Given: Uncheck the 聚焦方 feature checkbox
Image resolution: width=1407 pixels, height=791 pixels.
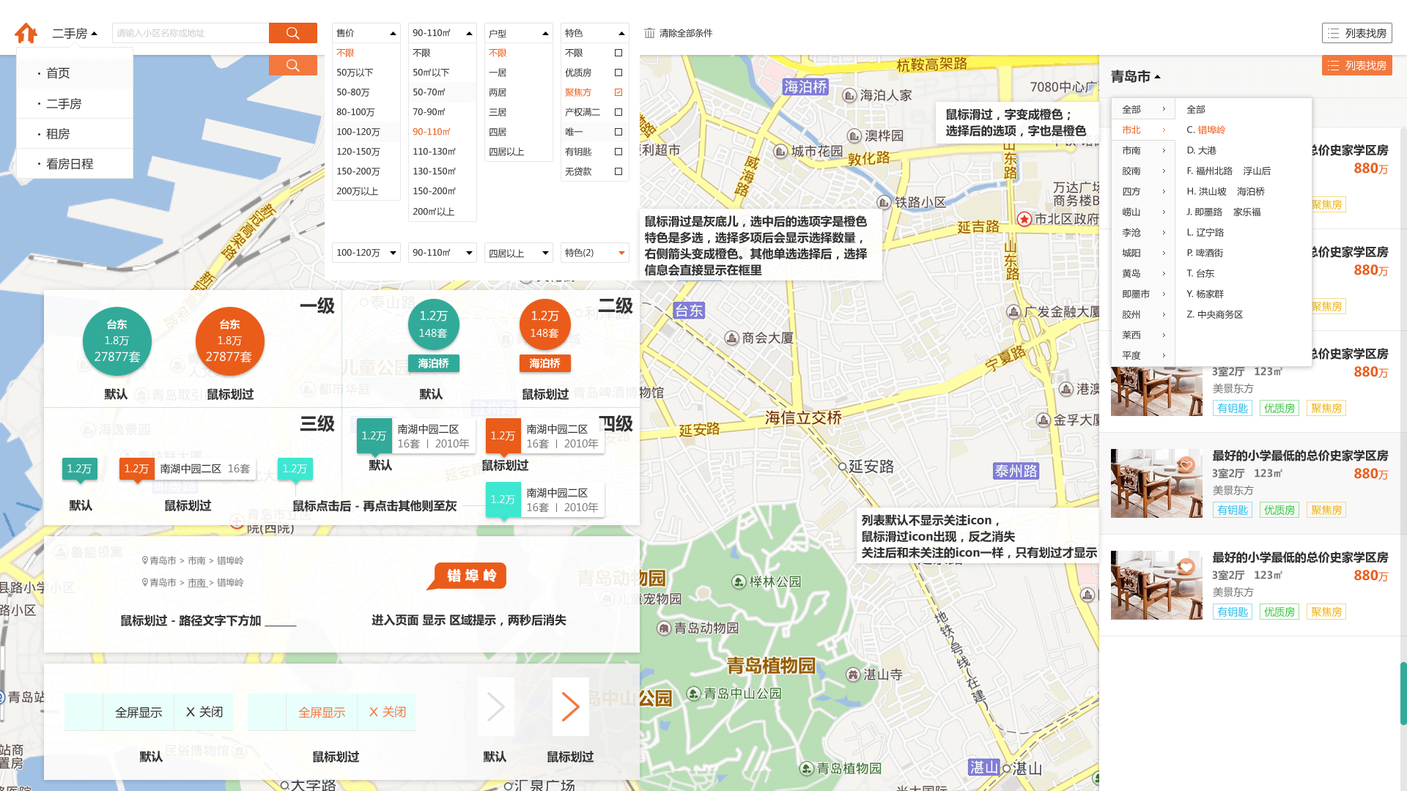Looking at the screenshot, I should 618,92.
